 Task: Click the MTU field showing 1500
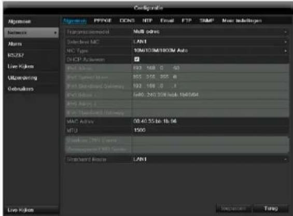coord(210,130)
